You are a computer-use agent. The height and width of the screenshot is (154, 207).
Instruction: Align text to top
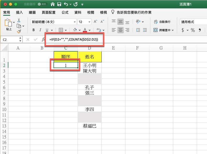[114, 22]
